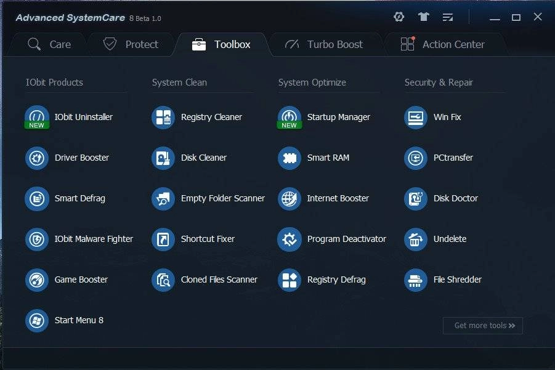The width and height of the screenshot is (555, 370).
Task: Open the IObit Uninstaller tool icon
Action: 37,118
